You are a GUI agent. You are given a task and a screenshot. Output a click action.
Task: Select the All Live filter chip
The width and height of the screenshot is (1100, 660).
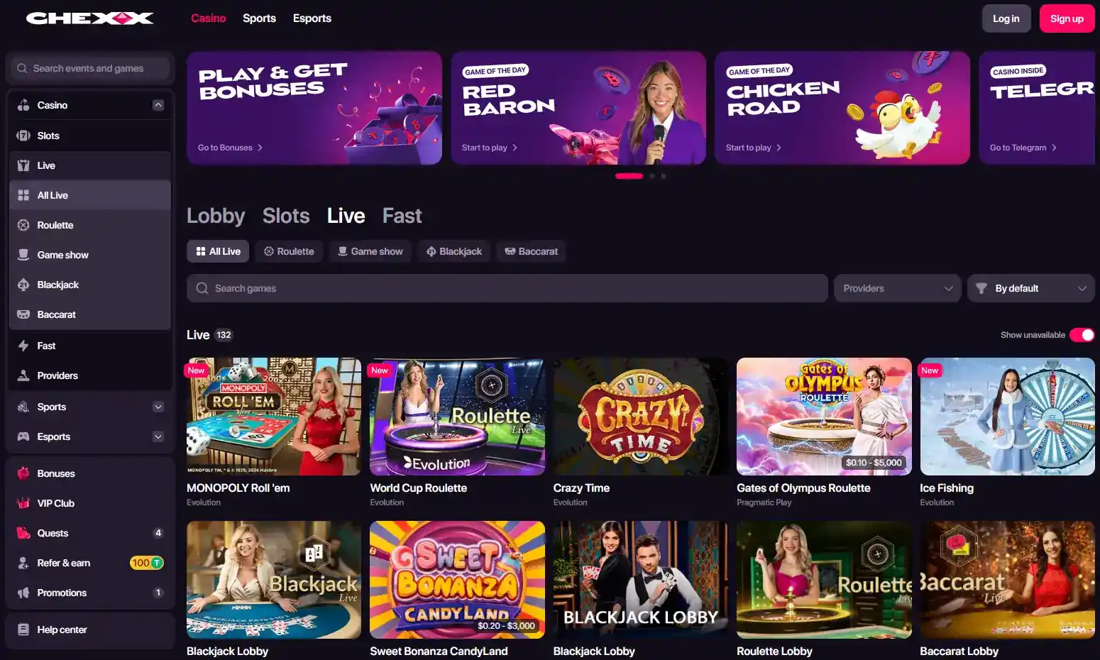point(218,251)
